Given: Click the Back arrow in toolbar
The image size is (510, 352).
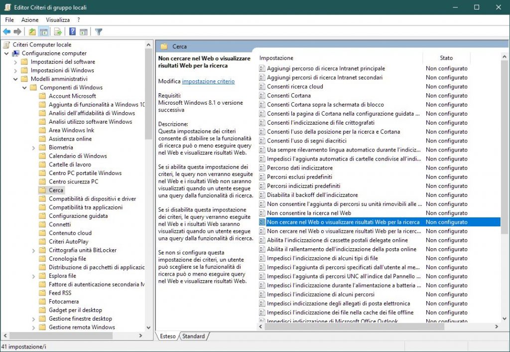Looking at the screenshot, I should pyautogui.click(x=7, y=32).
